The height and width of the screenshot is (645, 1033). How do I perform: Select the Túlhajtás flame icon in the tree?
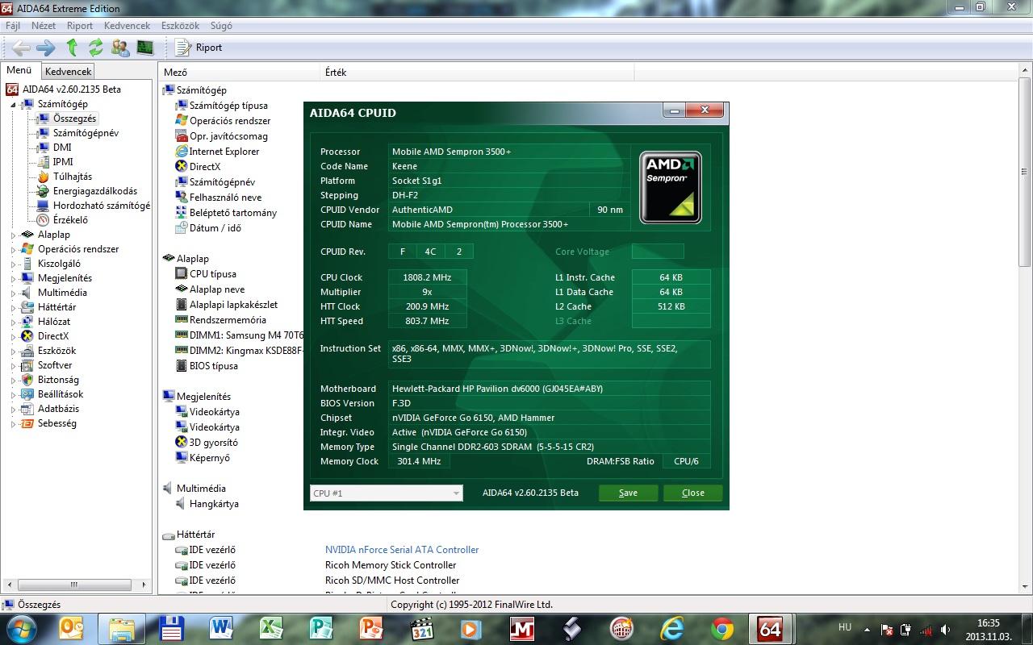tap(43, 177)
